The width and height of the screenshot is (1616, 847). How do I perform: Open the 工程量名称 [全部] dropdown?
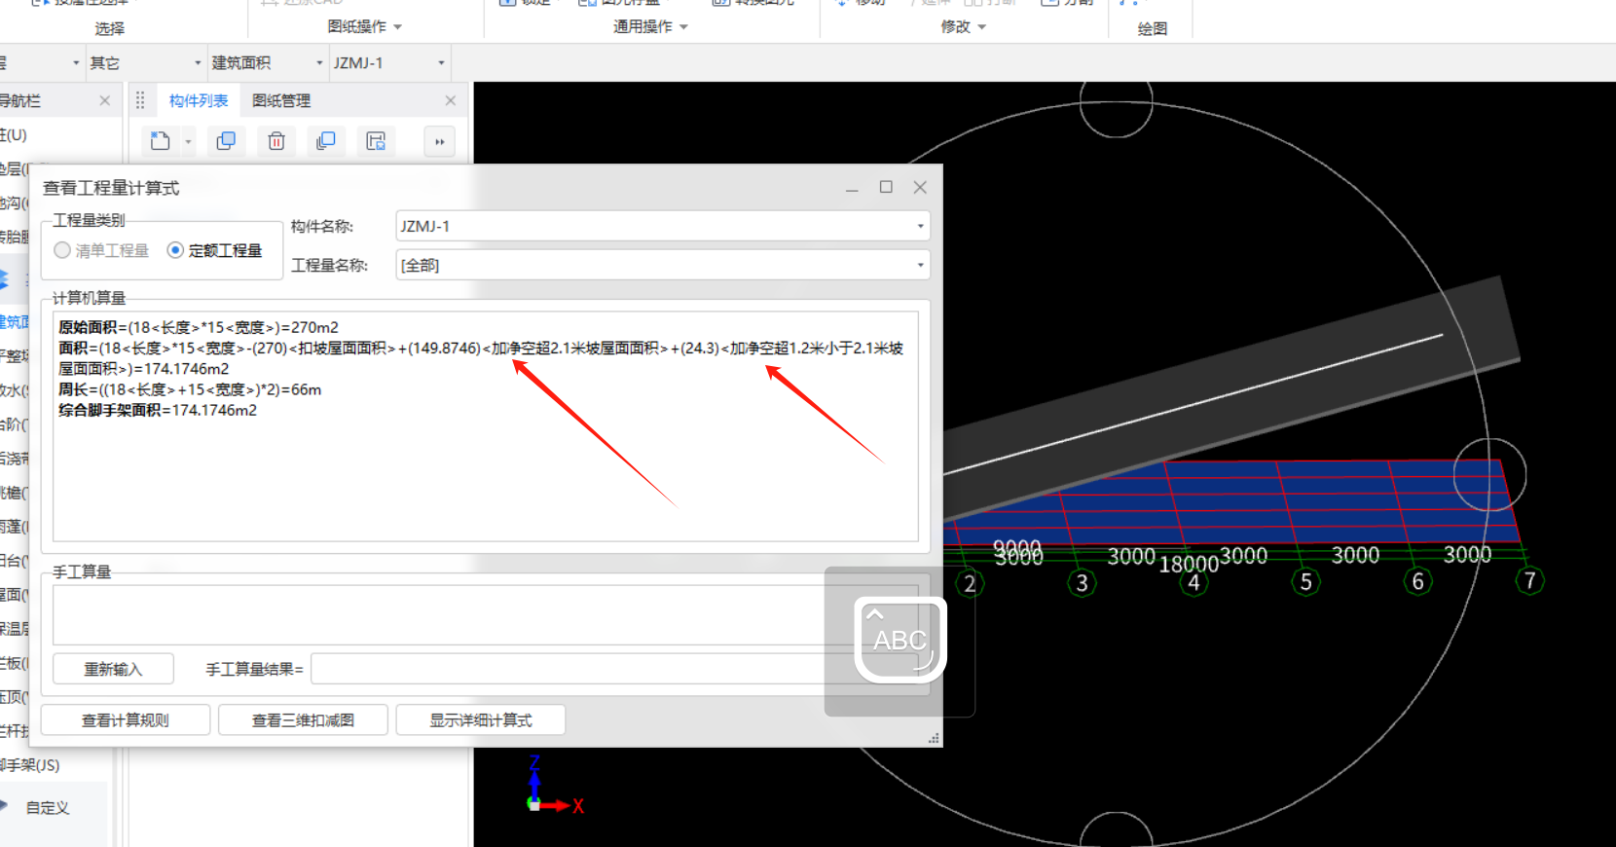pyautogui.click(x=662, y=265)
